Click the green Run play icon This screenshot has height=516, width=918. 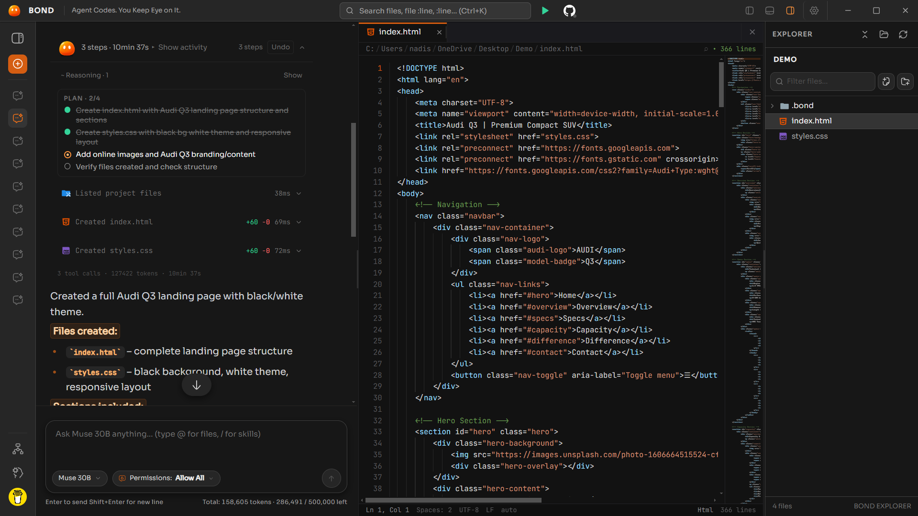545,11
